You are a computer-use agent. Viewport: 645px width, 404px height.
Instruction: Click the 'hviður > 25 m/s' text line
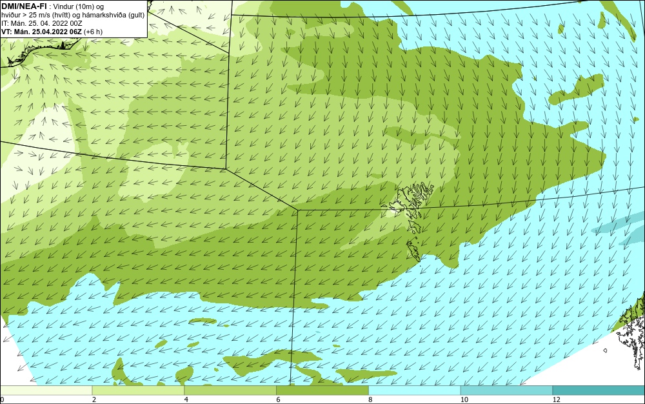click(74, 15)
